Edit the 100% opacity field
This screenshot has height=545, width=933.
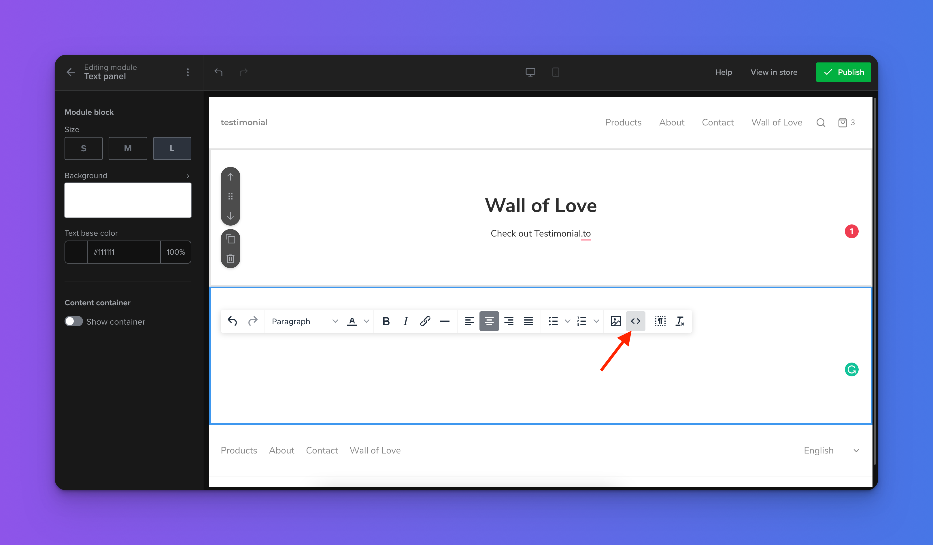[176, 252]
